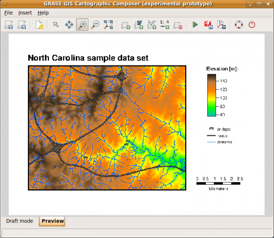Switch to the Draft mode tab
This screenshot has width=274, height=238.
(20, 221)
